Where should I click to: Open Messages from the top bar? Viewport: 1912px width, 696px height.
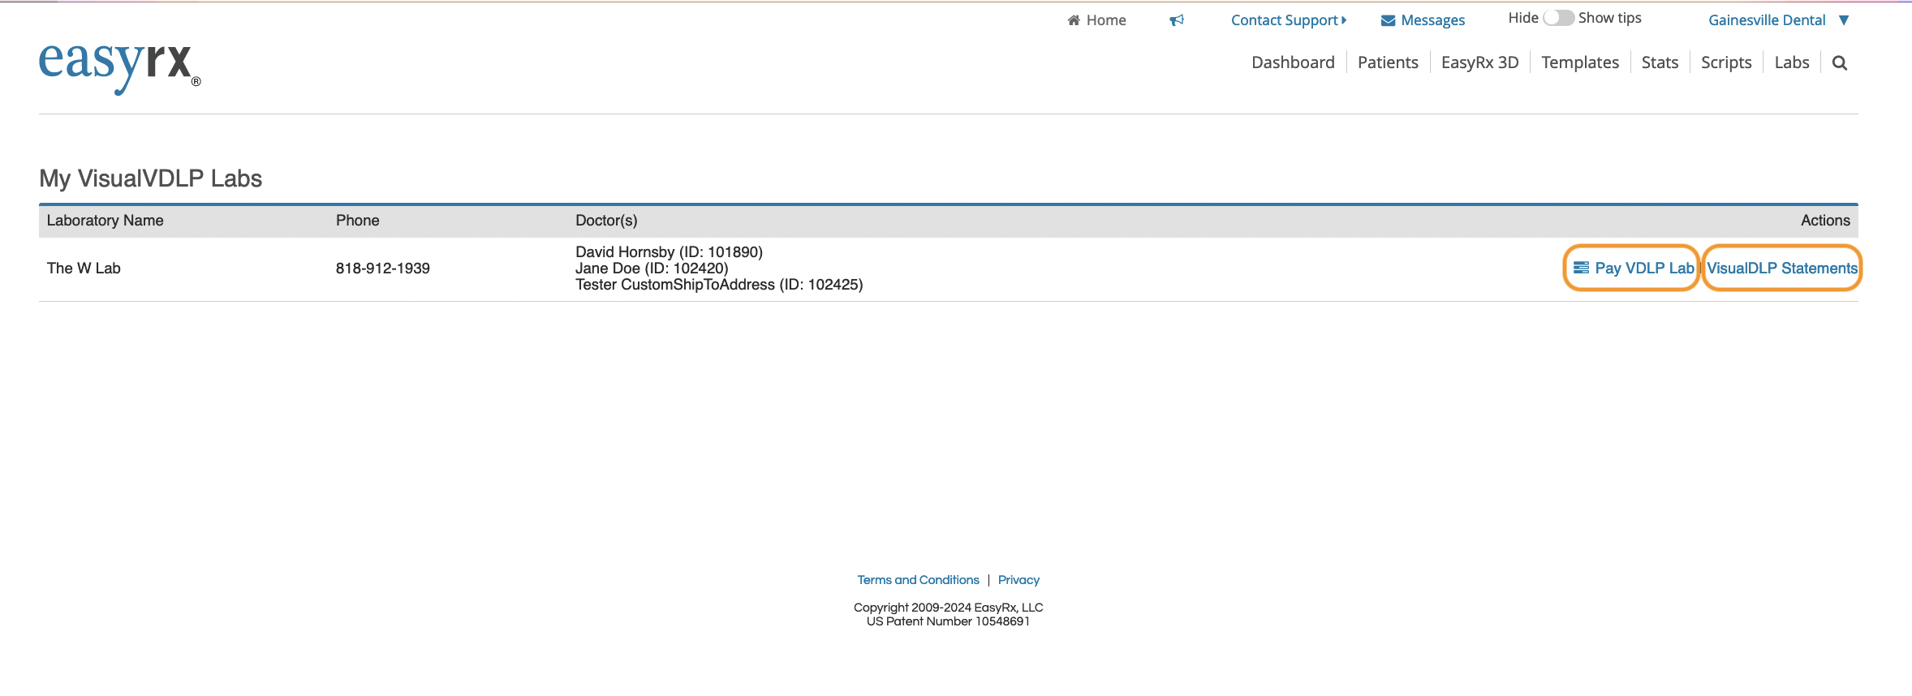pyautogui.click(x=1423, y=20)
